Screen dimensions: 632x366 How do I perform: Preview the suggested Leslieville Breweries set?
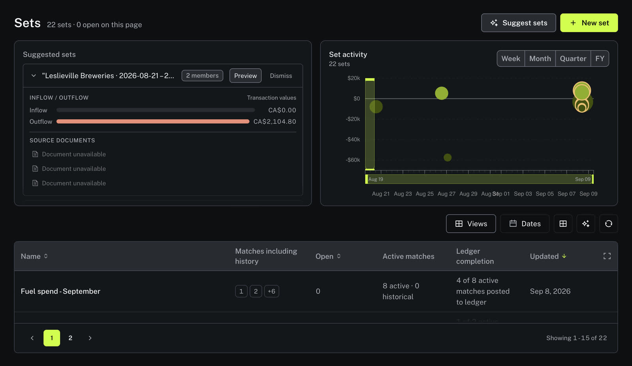tap(245, 76)
